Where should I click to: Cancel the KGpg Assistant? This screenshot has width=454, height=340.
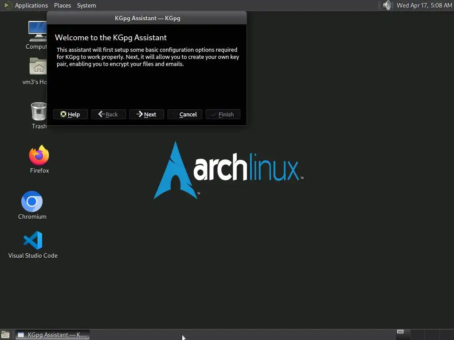coord(185,114)
